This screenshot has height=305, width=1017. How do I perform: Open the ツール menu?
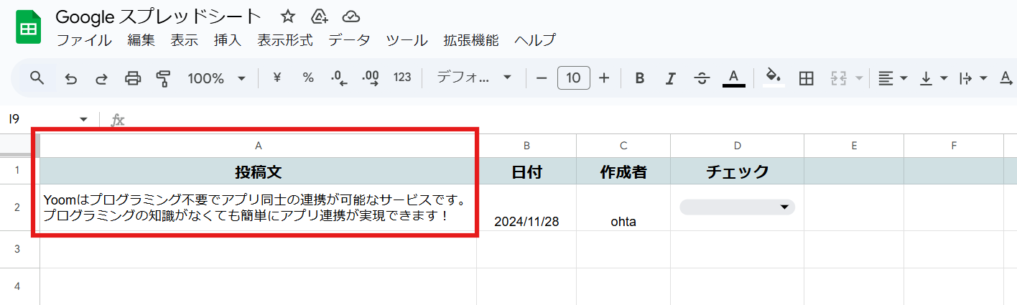tap(407, 40)
